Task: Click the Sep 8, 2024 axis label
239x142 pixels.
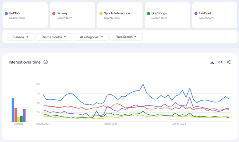Action: point(111,124)
